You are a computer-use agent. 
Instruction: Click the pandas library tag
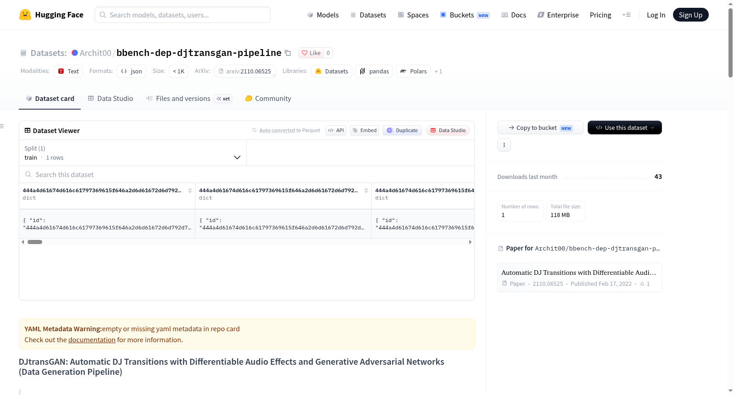click(x=374, y=71)
